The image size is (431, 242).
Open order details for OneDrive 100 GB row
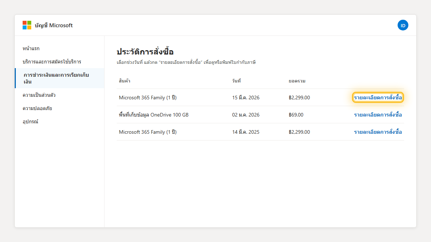[x=378, y=115]
